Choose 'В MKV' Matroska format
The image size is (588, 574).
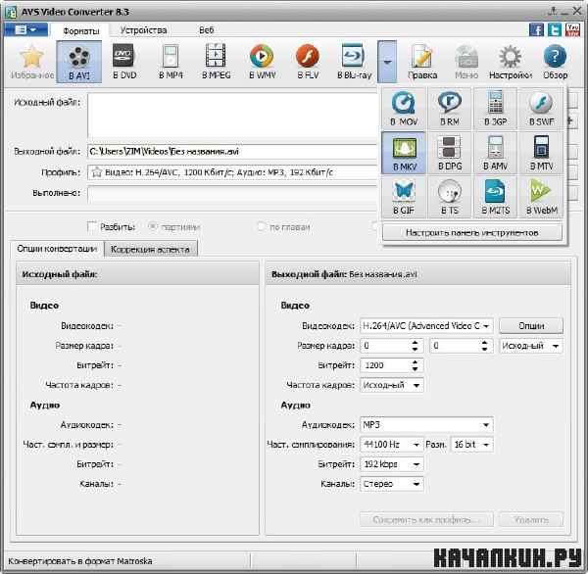coord(404,153)
